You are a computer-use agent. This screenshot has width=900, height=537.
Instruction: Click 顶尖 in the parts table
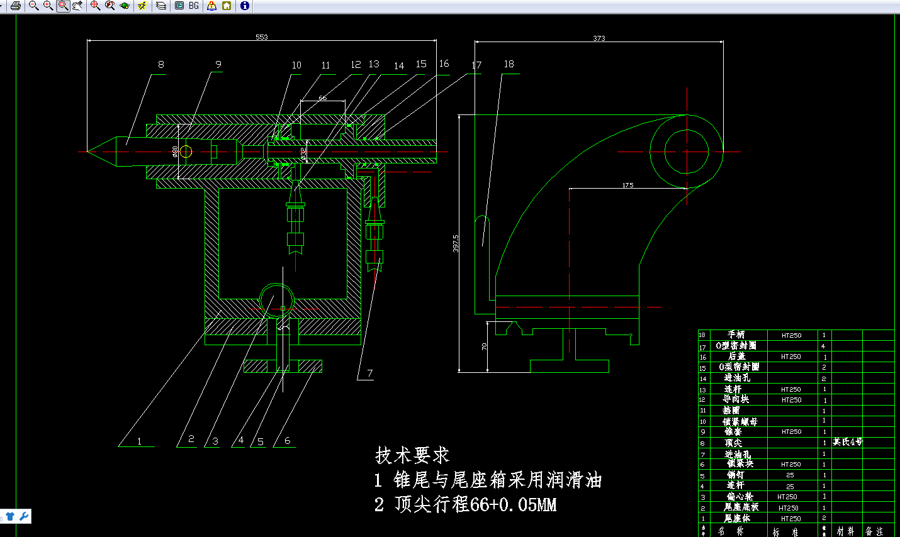[x=733, y=443]
